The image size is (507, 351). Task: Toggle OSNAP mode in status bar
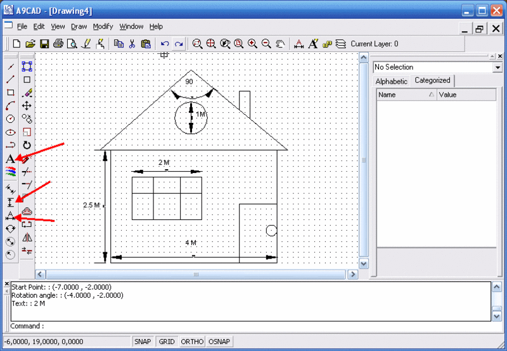(219, 341)
